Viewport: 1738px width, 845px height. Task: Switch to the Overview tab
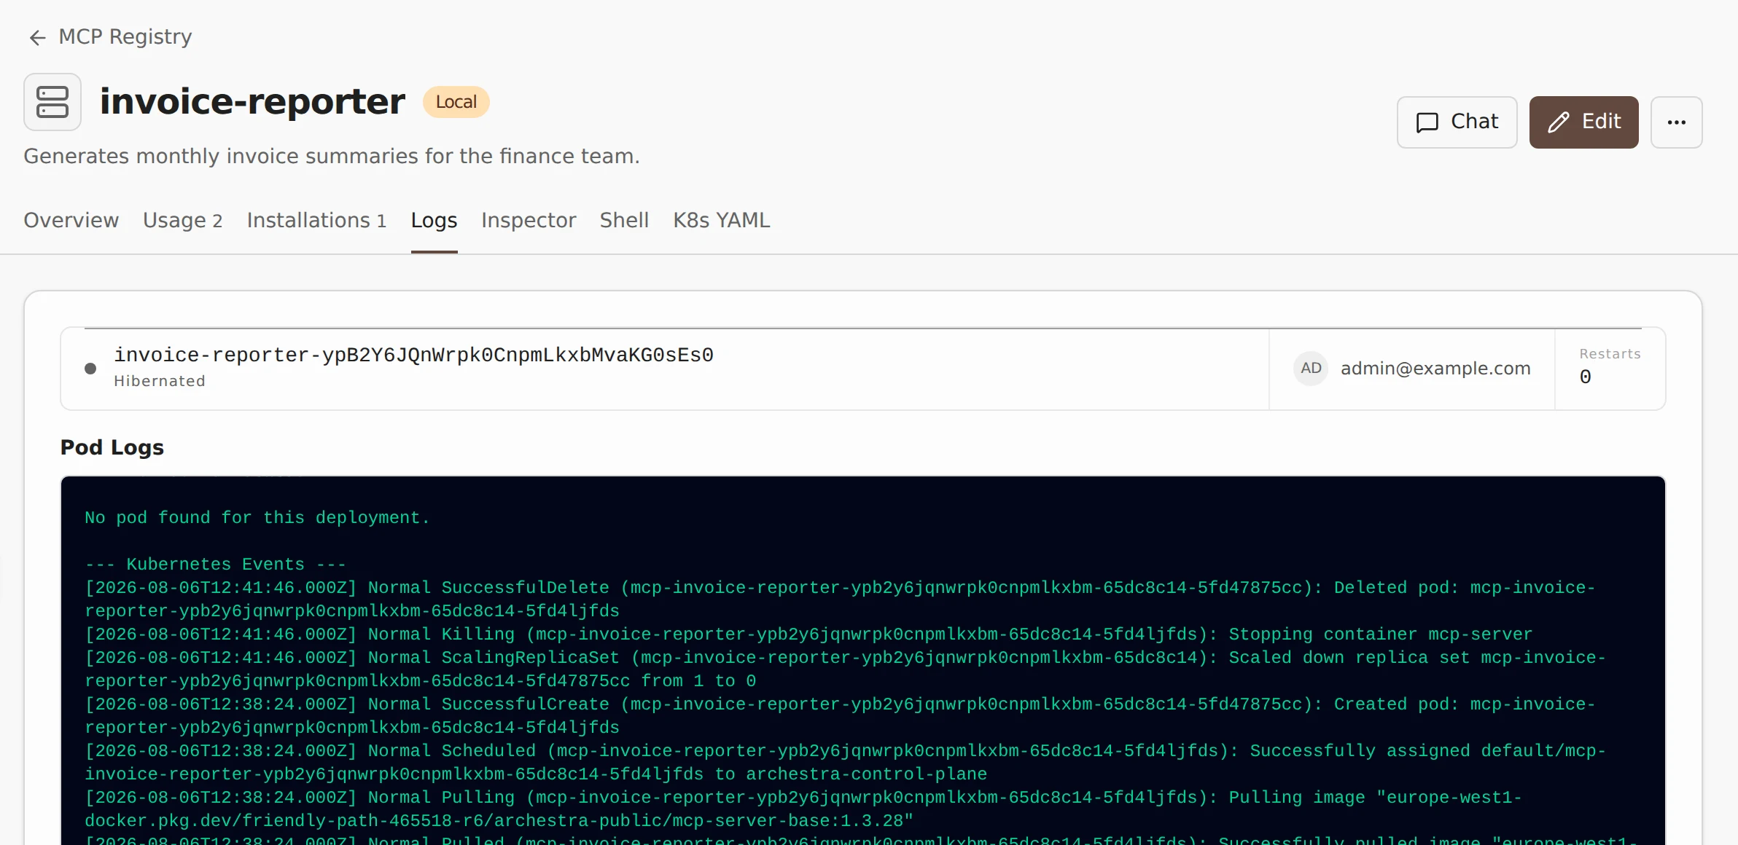(x=71, y=220)
